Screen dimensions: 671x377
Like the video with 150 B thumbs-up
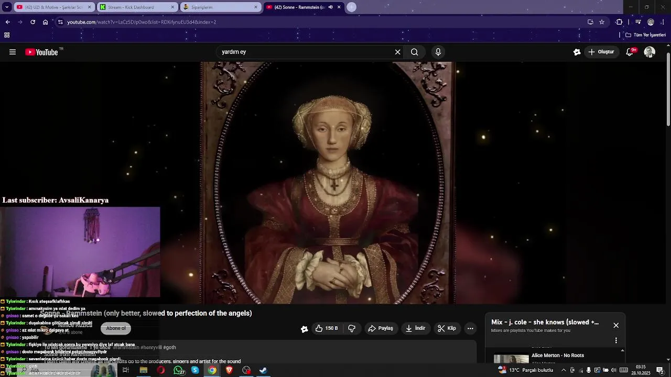tap(327, 328)
